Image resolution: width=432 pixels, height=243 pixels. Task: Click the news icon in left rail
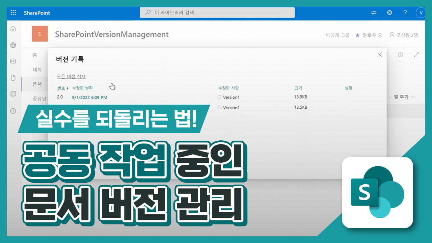coord(13,61)
